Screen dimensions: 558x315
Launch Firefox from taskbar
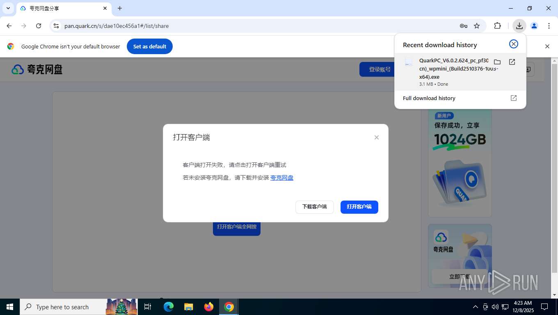[x=209, y=307]
